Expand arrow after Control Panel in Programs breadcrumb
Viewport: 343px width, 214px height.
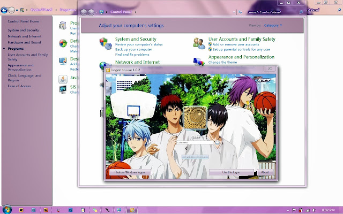point(56,10)
